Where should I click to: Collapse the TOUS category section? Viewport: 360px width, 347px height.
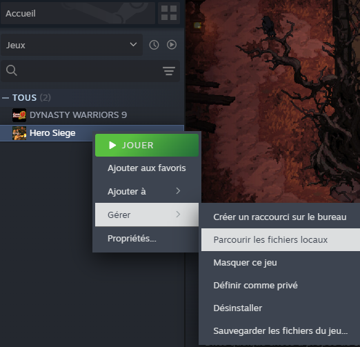tap(6, 98)
